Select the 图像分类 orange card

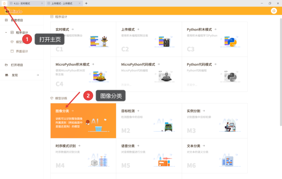click(83, 121)
